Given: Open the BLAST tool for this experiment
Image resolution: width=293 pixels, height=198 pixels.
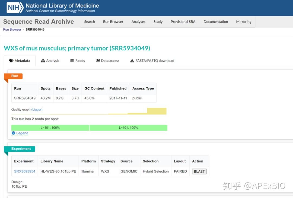Looking at the screenshot, I should [199, 171].
